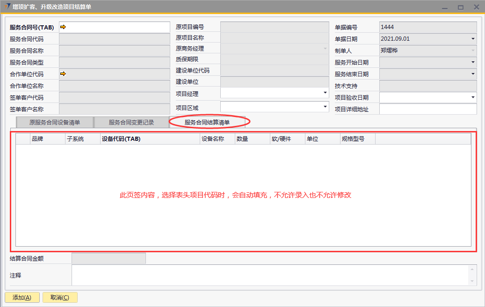Screen dimensions: 485x307
Task: Focus the 项目详细地址 input field
Action: pos(427,109)
